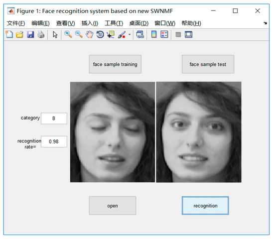Open the 文件(F) menu
Image resolution: width=274 pixels, height=241 pixels.
pyautogui.click(x=16, y=23)
